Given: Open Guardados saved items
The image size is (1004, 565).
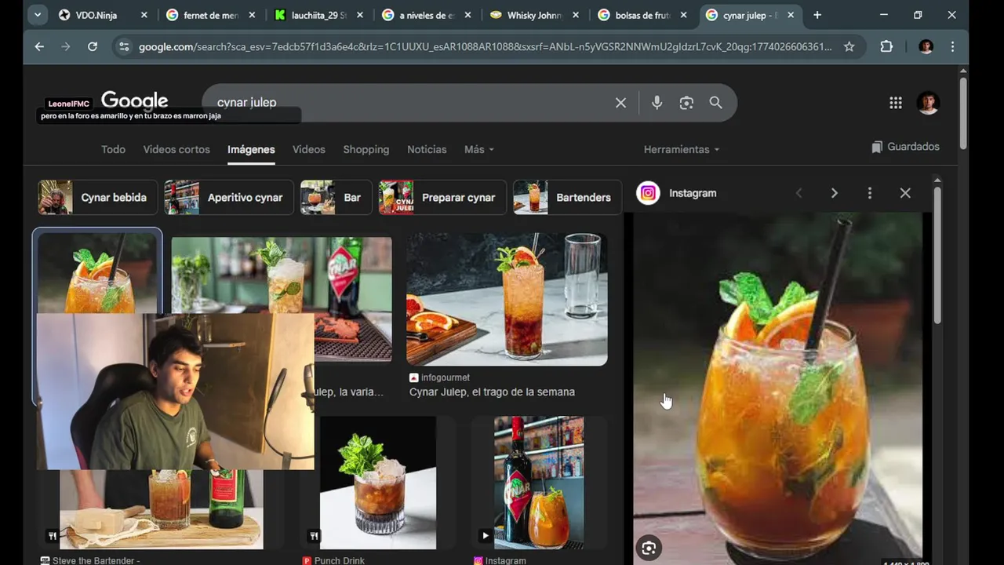Looking at the screenshot, I should pyautogui.click(x=905, y=147).
